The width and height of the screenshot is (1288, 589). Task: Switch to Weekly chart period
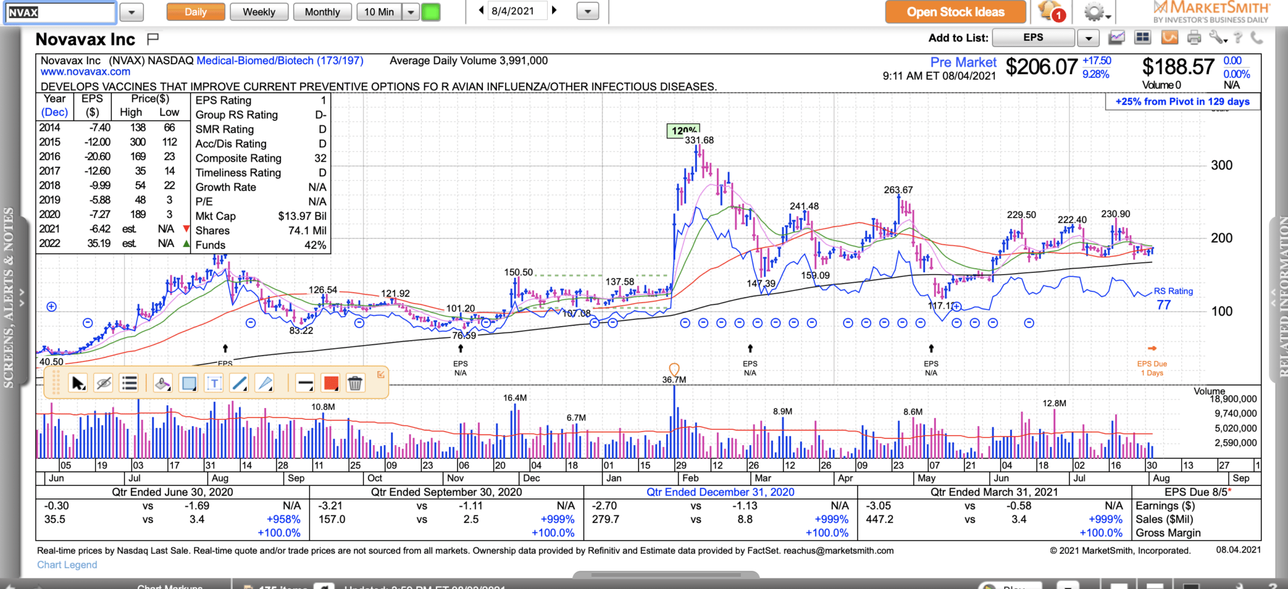pos(259,12)
